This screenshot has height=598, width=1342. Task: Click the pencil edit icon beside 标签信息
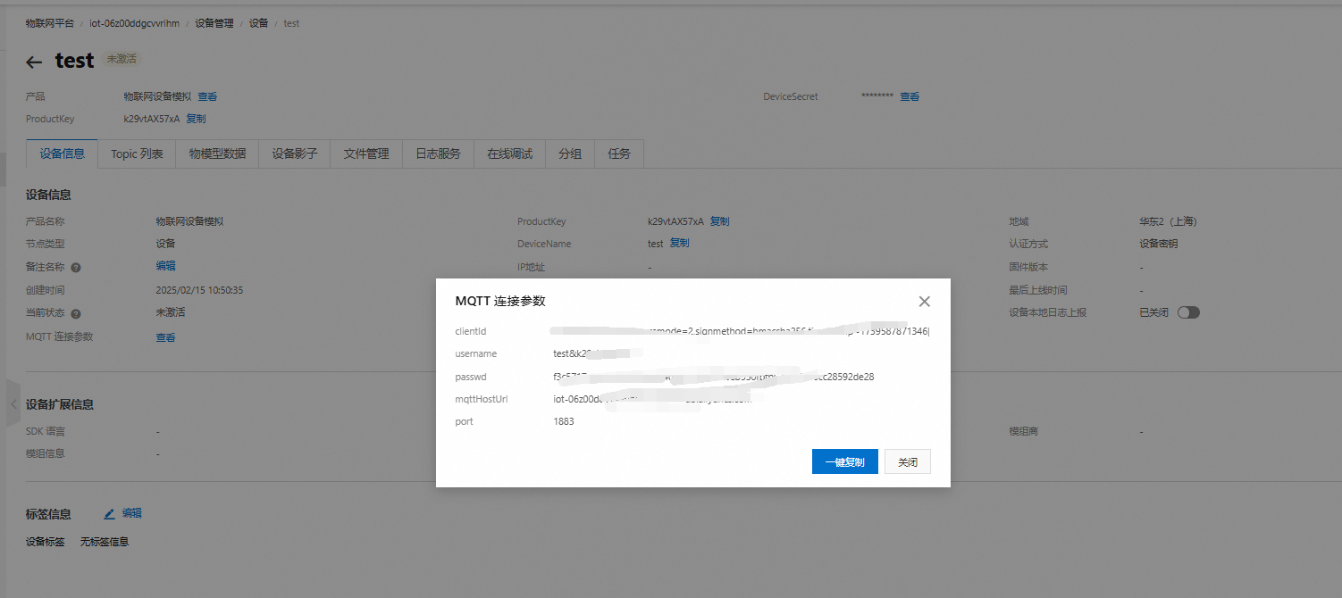[109, 514]
